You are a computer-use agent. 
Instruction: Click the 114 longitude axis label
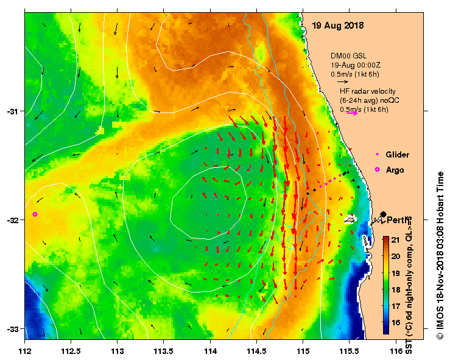coord(210,351)
